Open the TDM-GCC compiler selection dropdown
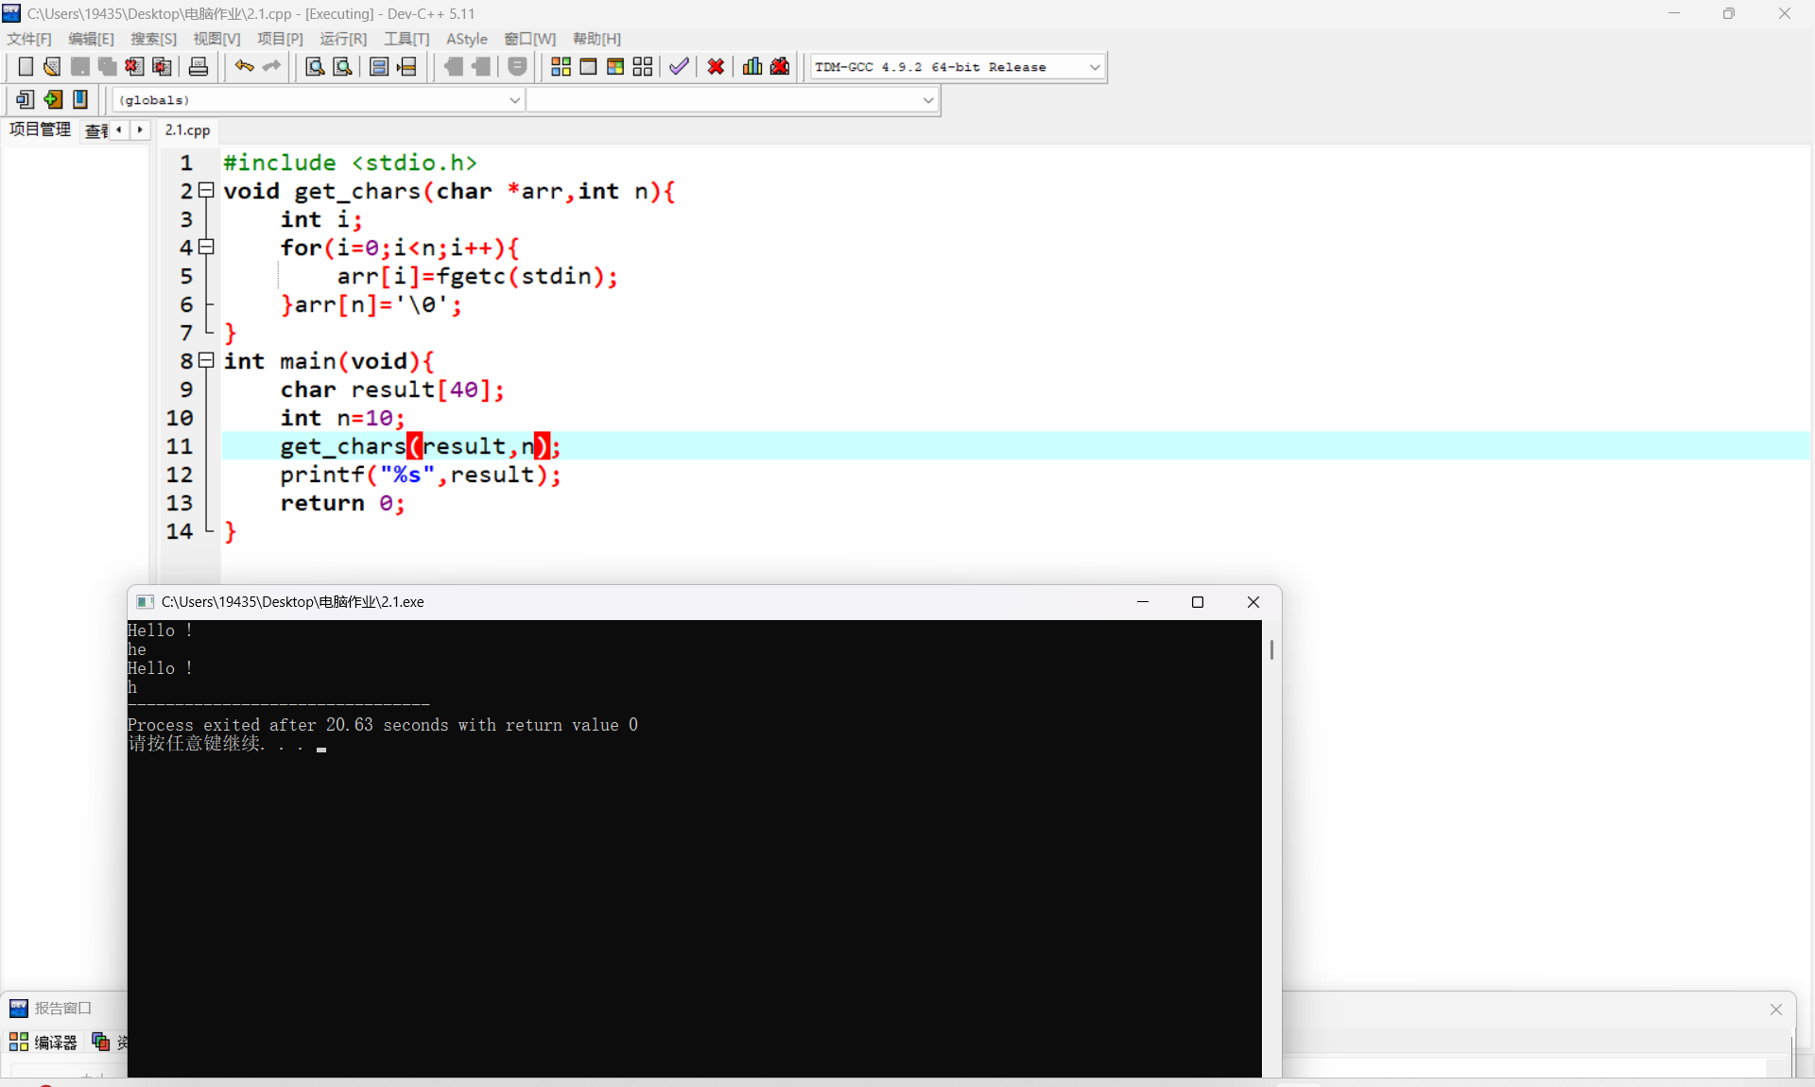 [1095, 67]
